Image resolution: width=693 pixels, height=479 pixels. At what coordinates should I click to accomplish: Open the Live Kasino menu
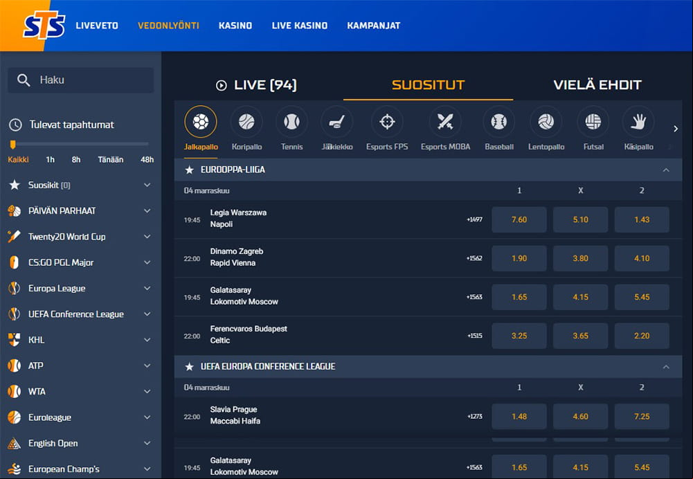[300, 26]
